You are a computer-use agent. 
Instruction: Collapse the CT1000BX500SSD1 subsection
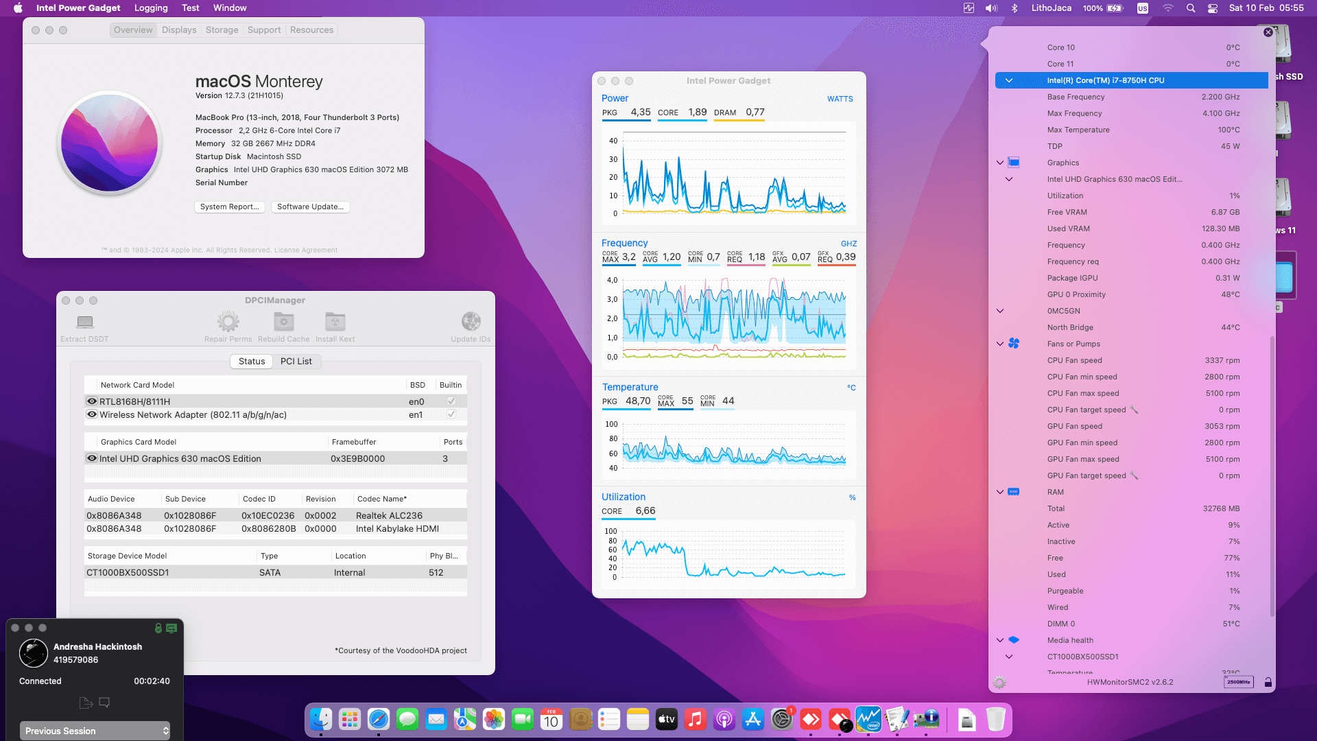(1009, 657)
